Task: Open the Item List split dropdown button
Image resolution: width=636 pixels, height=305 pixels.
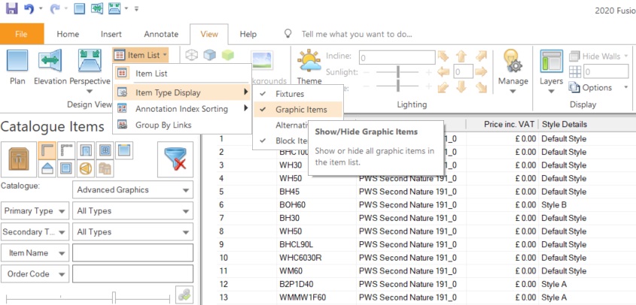Action: tap(140, 55)
